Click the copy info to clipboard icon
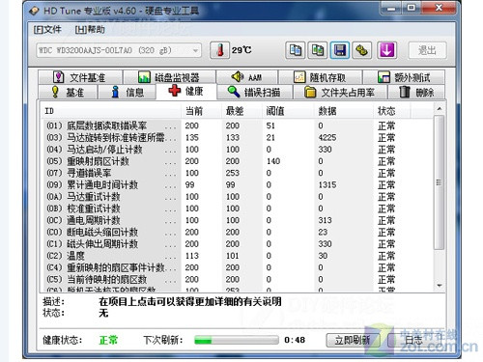 pos(296,50)
